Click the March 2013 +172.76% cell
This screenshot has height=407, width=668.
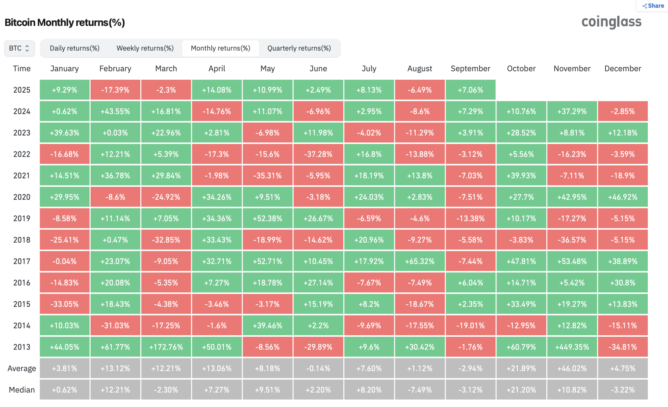166,347
